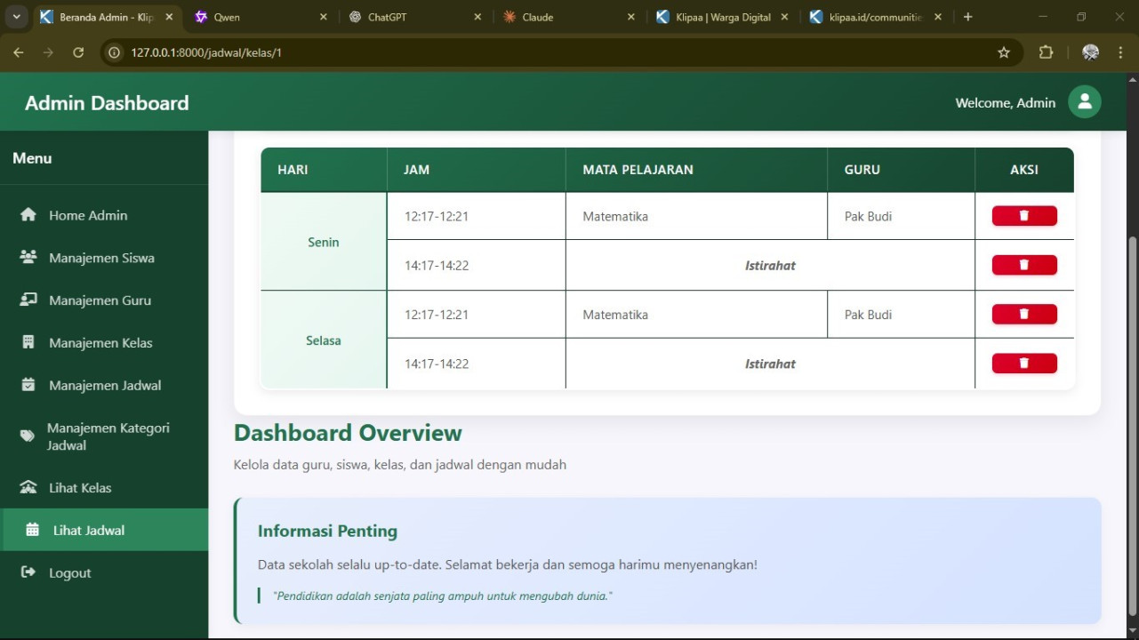The image size is (1139, 640).
Task: Go to Home Admin page
Action: 87,215
